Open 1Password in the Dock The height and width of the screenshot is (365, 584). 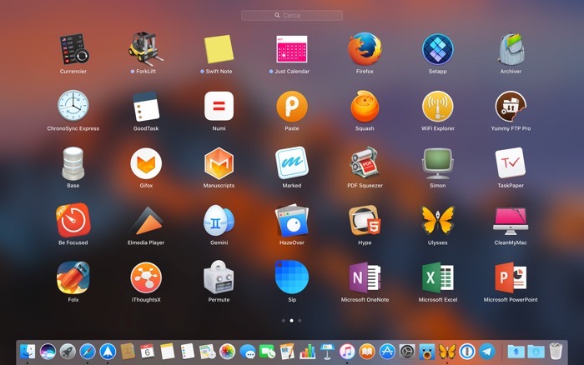467,351
